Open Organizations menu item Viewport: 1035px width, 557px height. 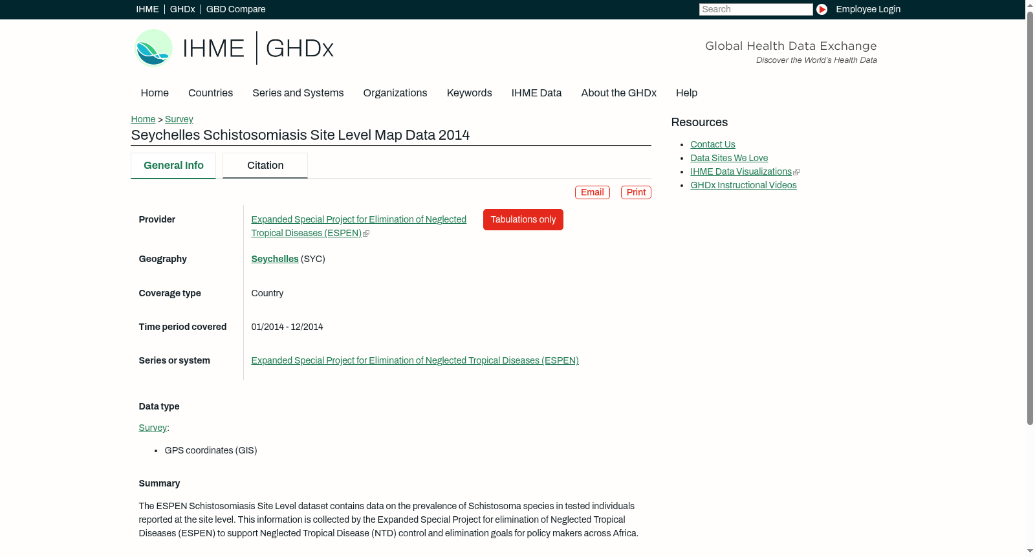pyautogui.click(x=395, y=93)
